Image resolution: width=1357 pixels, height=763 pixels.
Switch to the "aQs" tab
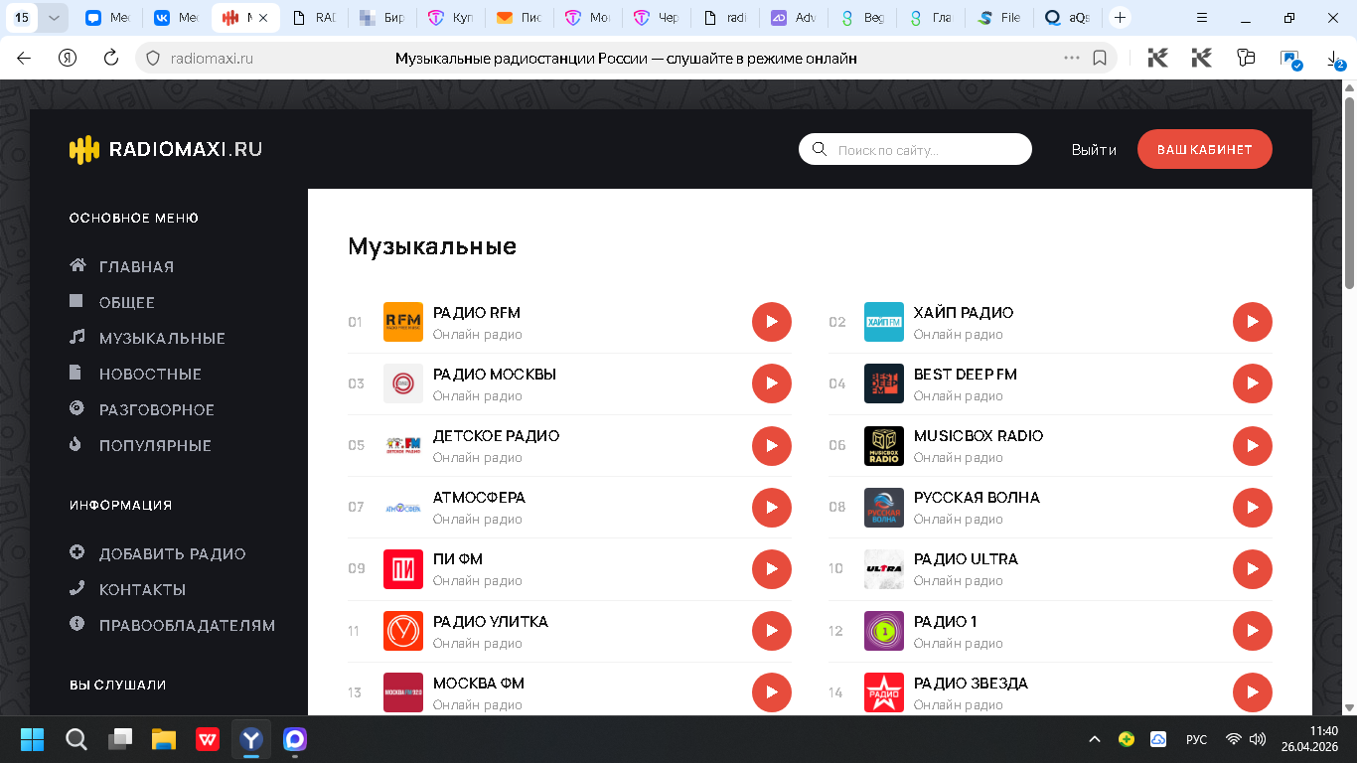click(1068, 18)
